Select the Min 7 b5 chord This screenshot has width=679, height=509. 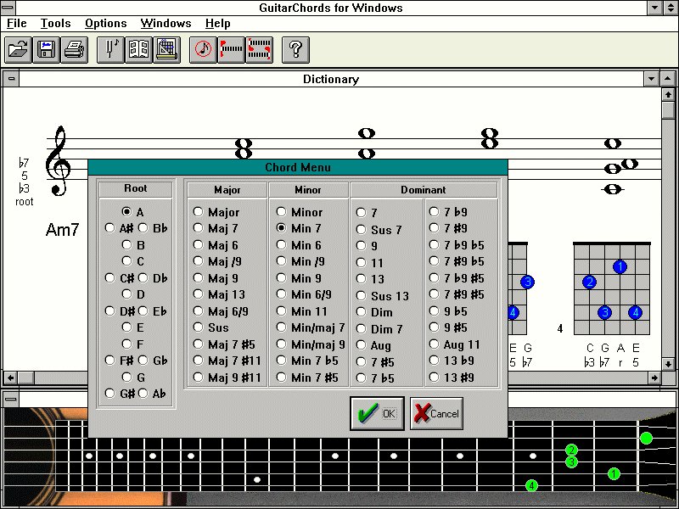(307, 361)
